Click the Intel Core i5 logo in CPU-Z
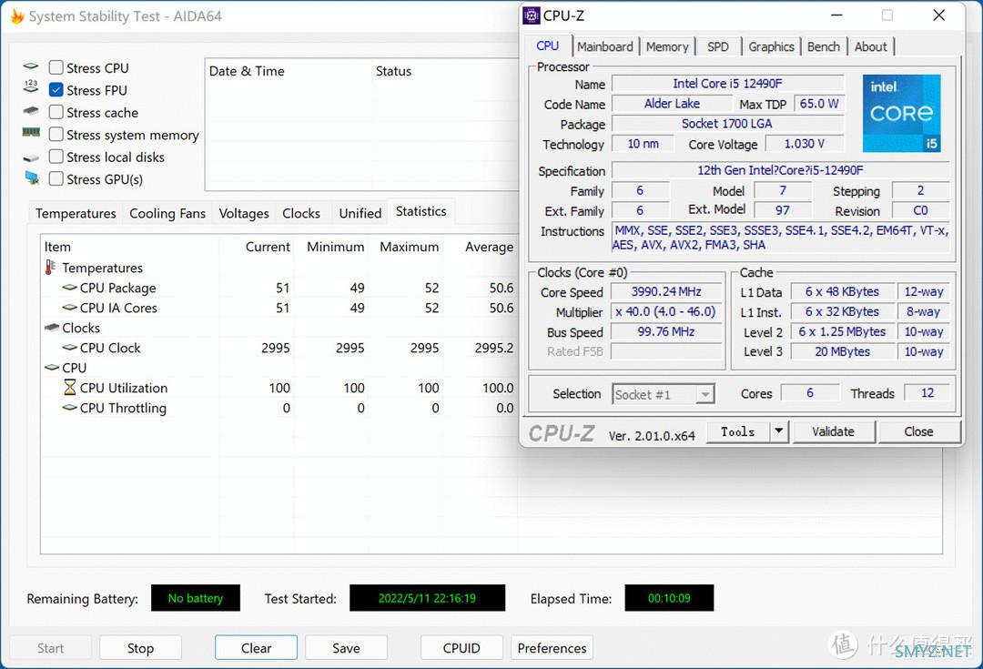 (x=901, y=114)
